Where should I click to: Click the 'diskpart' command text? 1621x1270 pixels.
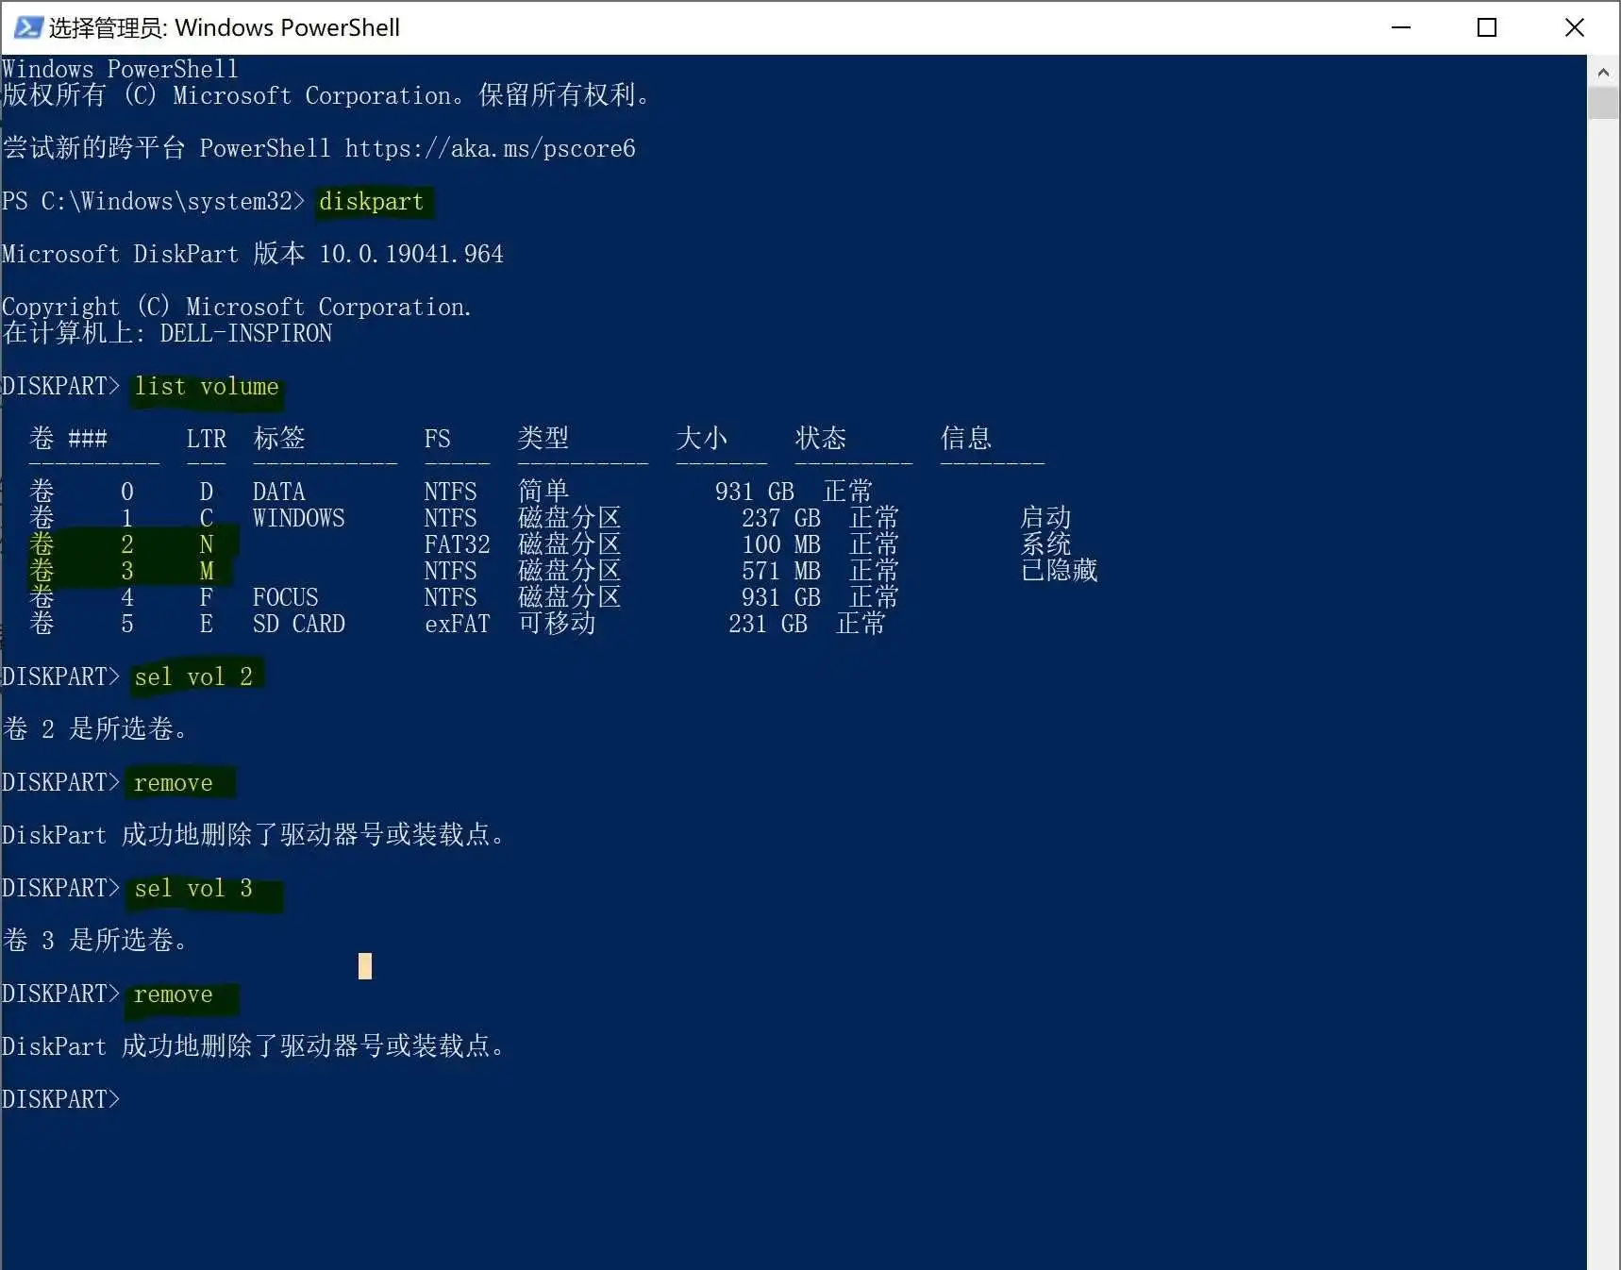(x=371, y=201)
